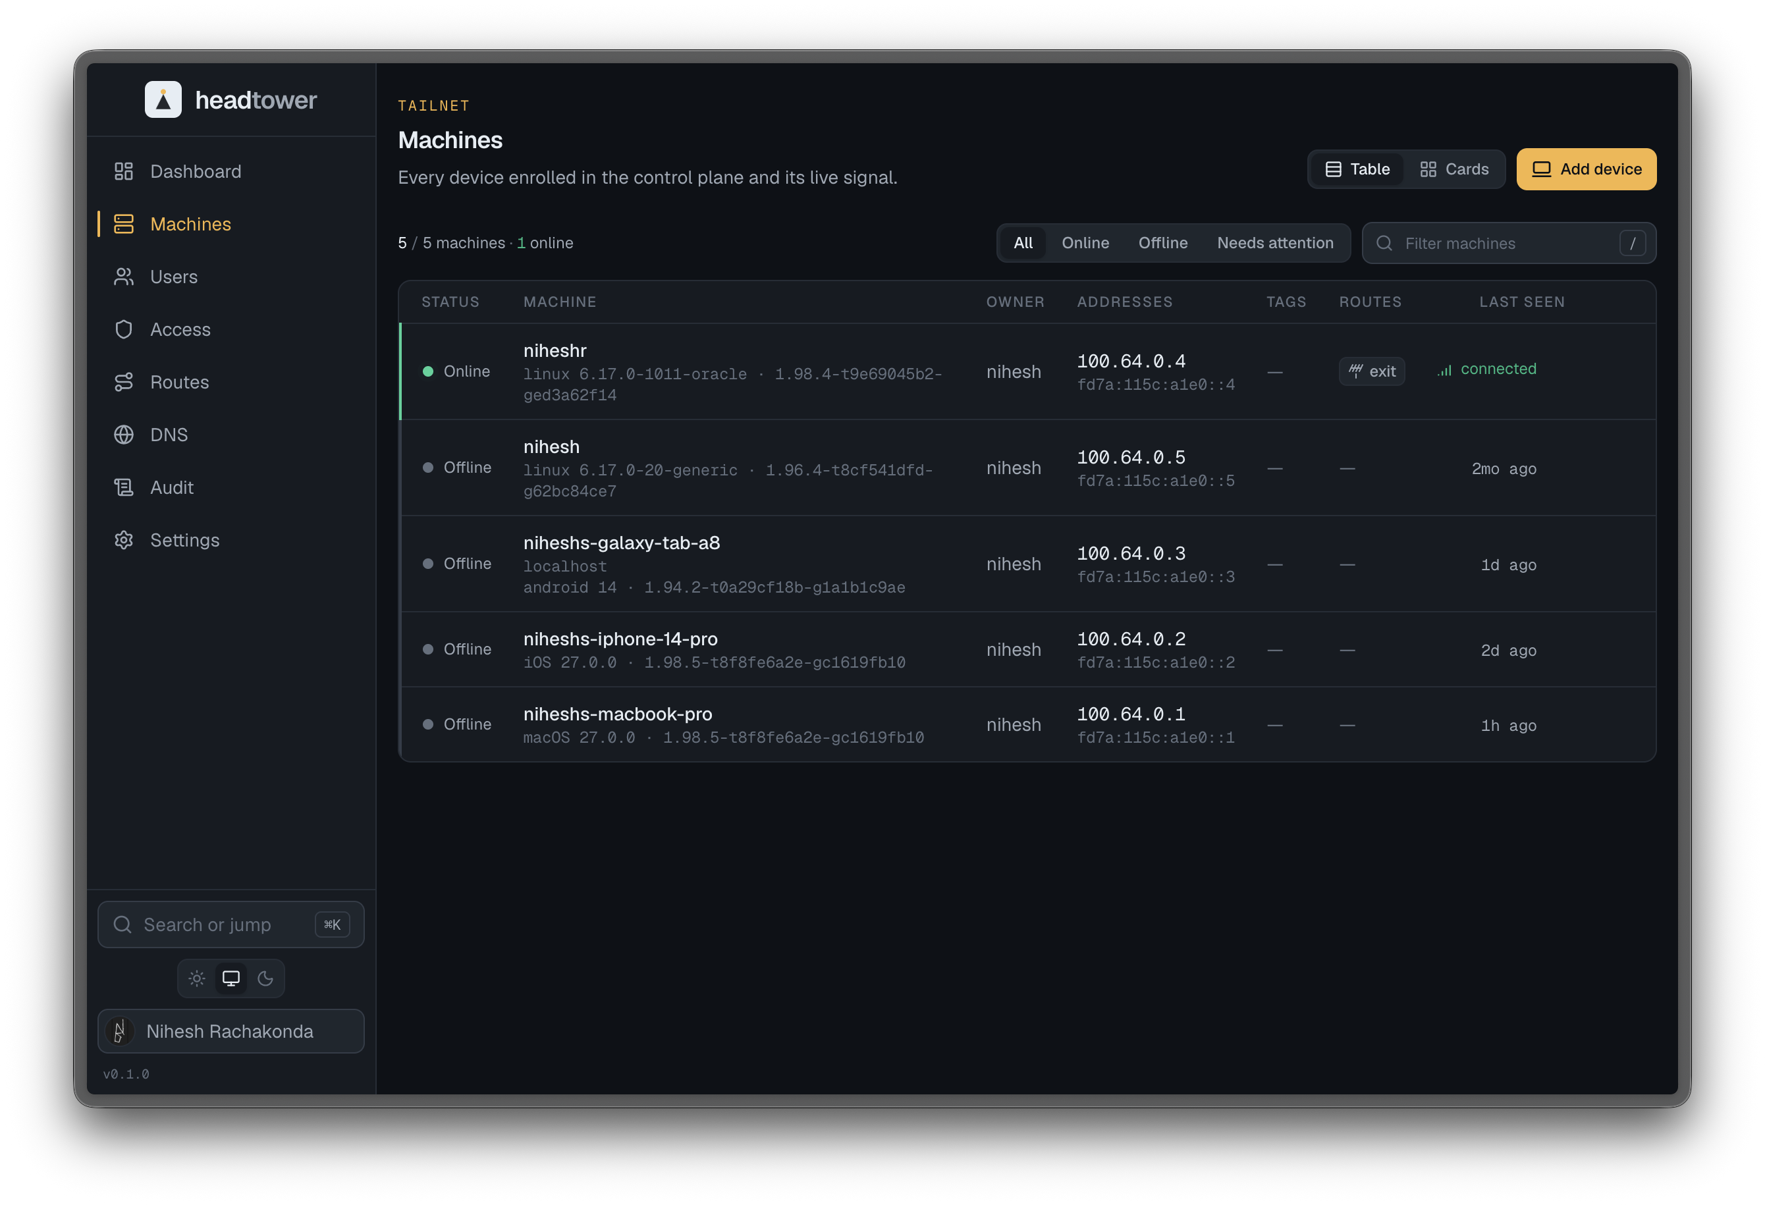Open the Audit page
This screenshot has height=1205, width=1765.
[231, 487]
